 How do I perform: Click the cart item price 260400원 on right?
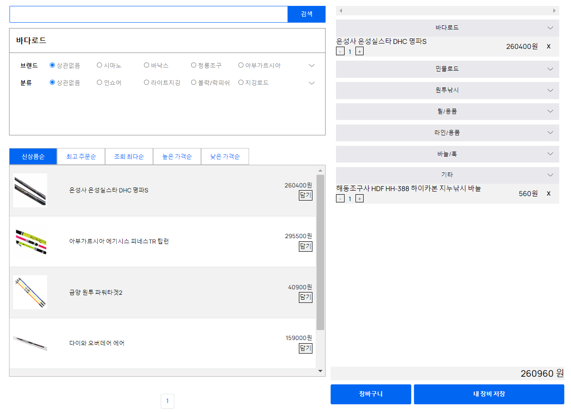point(522,47)
